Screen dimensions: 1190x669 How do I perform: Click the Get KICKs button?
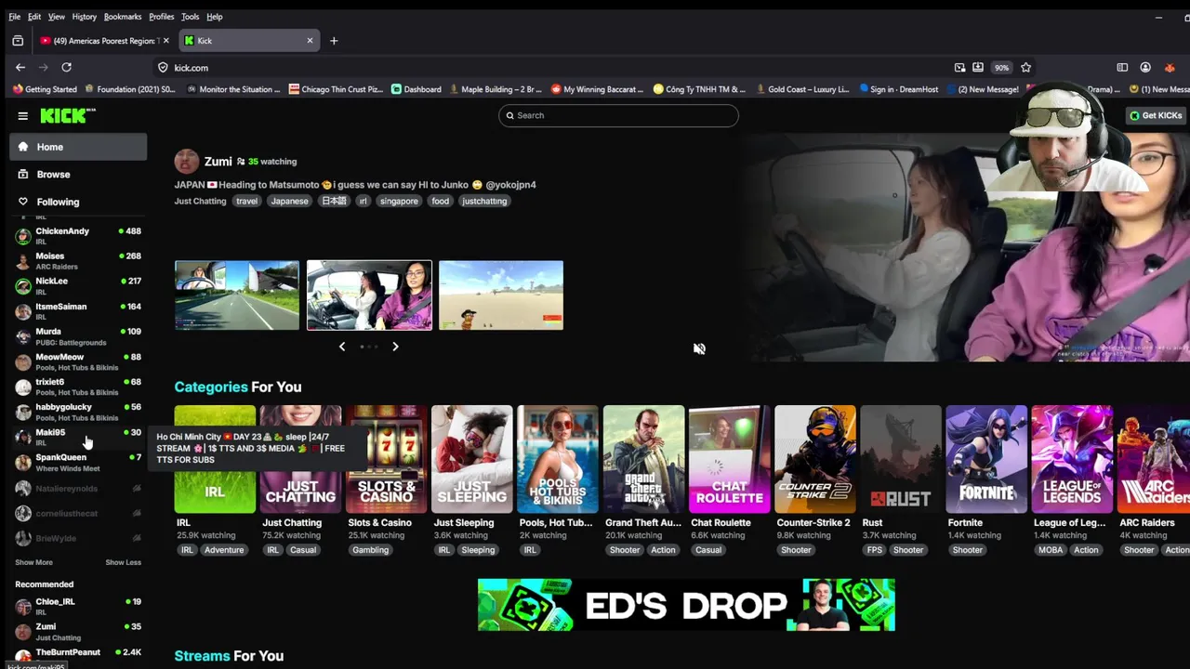tap(1156, 115)
